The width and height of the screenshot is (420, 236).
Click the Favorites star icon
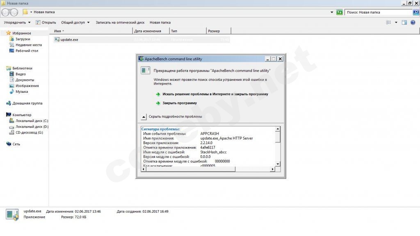(9, 33)
